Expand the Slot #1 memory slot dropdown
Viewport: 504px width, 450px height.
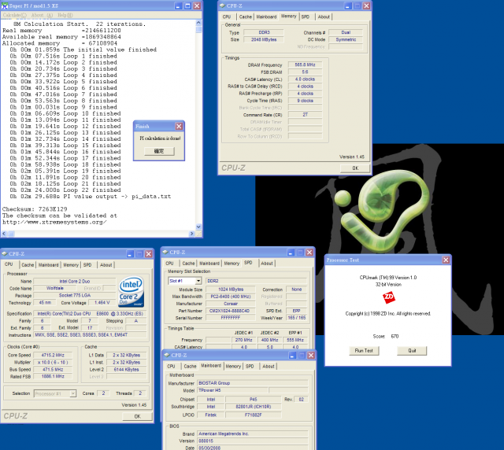(198, 281)
